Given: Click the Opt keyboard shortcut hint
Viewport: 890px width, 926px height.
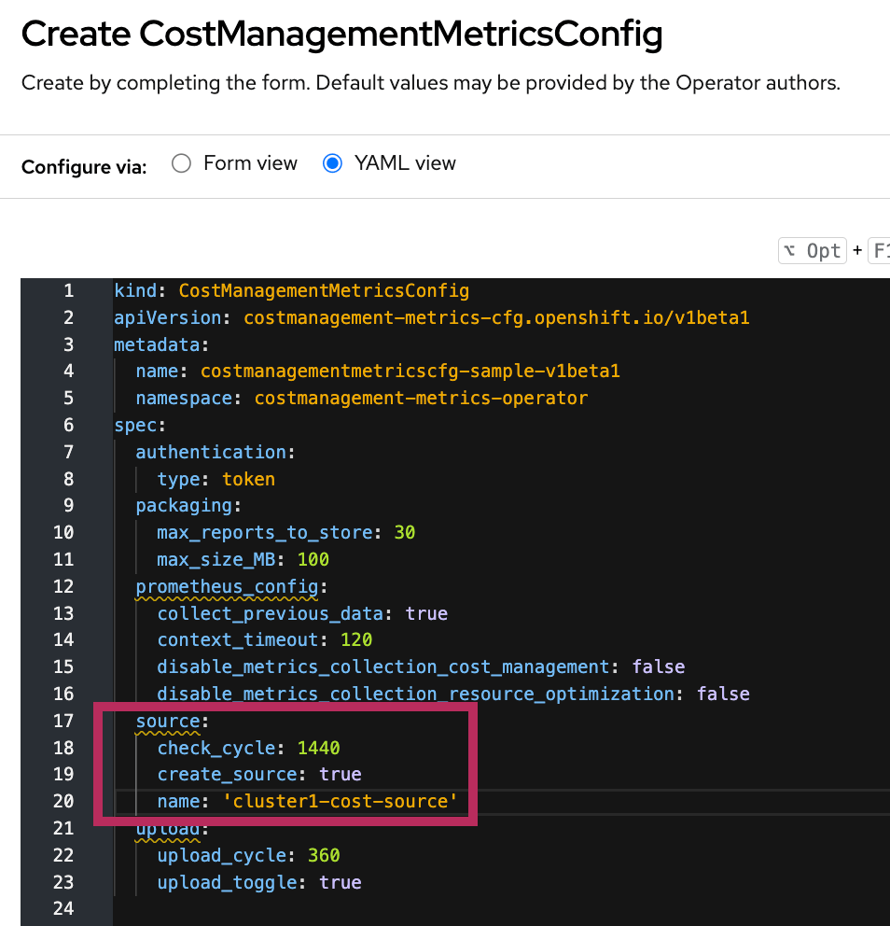Looking at the screenshot, I should point(812,250).
